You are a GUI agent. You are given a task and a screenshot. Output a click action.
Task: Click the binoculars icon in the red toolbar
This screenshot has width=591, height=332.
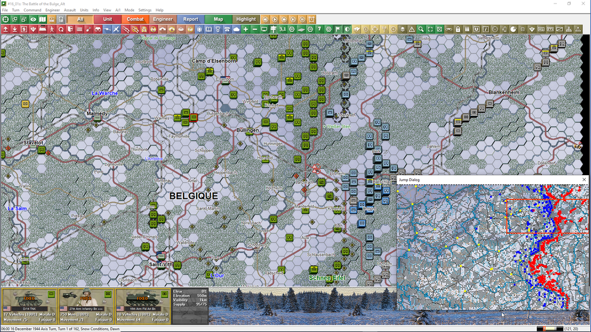coord(98,29)
